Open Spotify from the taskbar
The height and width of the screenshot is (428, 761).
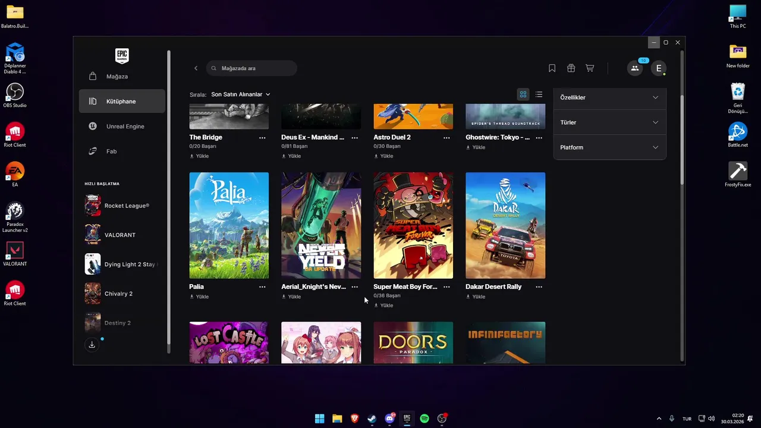pyautogui.click(x=424, y=418)
